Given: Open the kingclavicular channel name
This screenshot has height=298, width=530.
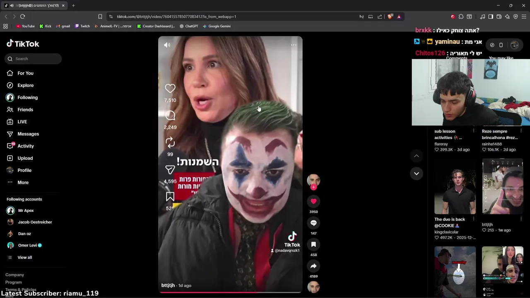Looking at the screenshot, I should 446,232.
